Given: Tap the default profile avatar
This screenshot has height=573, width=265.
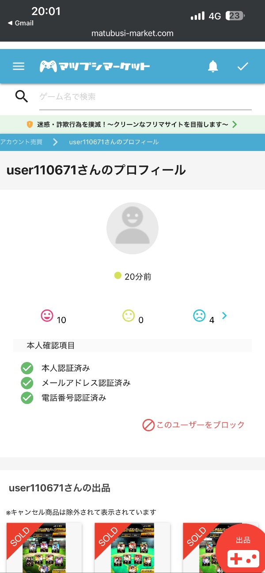Looking at the screenshot, I should point(132,228).
